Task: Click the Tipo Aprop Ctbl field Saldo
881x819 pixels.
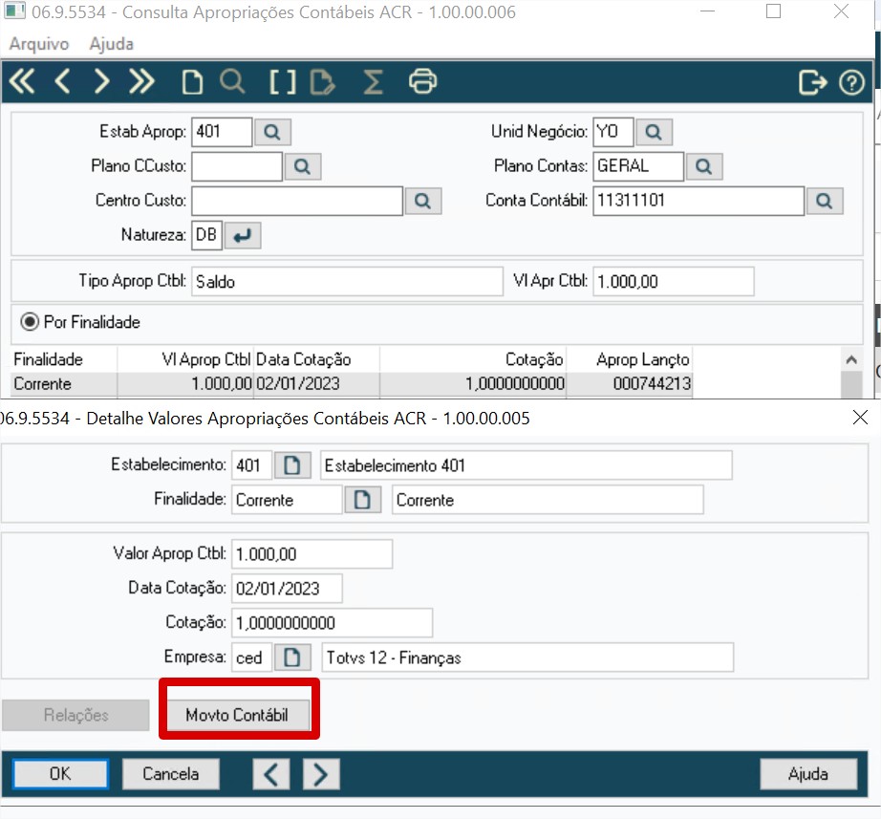Action: (347, 282)
